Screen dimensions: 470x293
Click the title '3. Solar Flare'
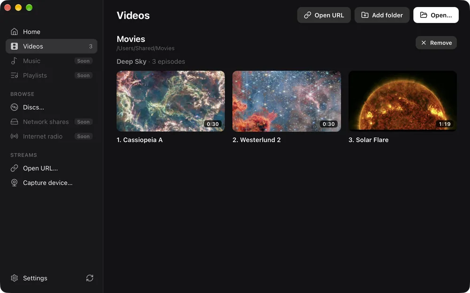pos(368,140)
